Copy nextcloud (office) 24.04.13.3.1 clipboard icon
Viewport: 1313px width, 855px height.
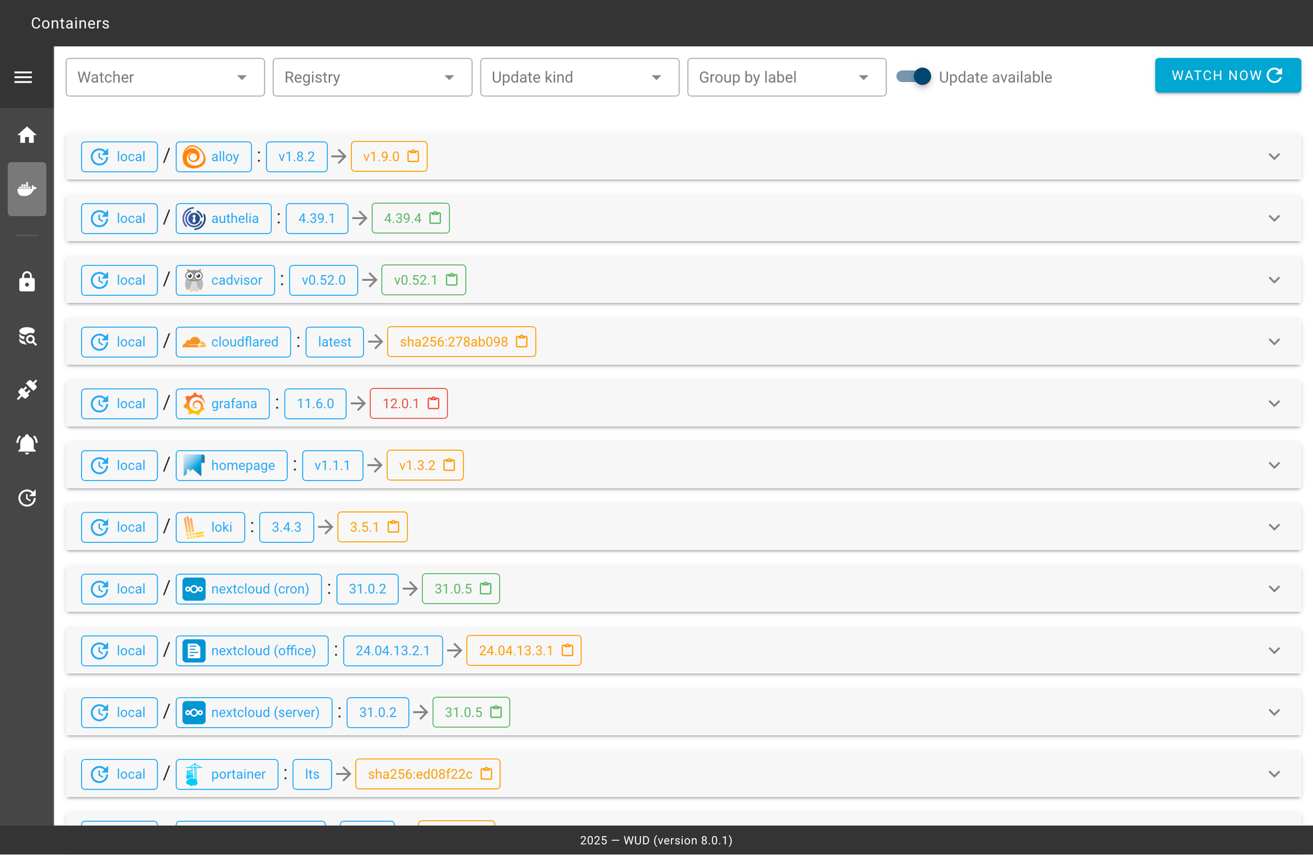tap(568, 650)
